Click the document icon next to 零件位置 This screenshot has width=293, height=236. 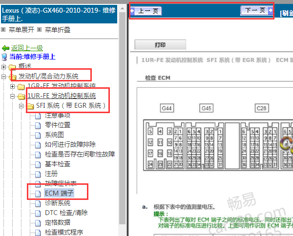click(x=38, y=125)
